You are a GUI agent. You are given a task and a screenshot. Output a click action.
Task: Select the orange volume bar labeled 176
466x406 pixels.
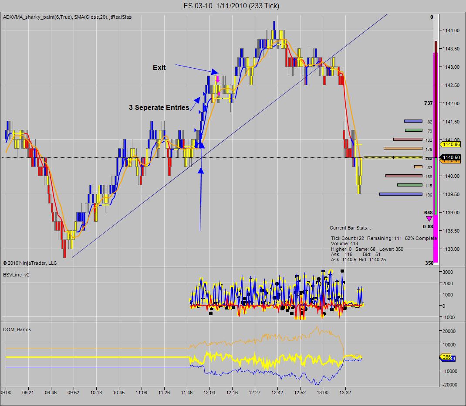(403, 149)
